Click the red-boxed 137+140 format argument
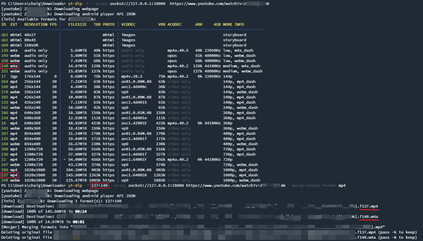 point(99,186)
